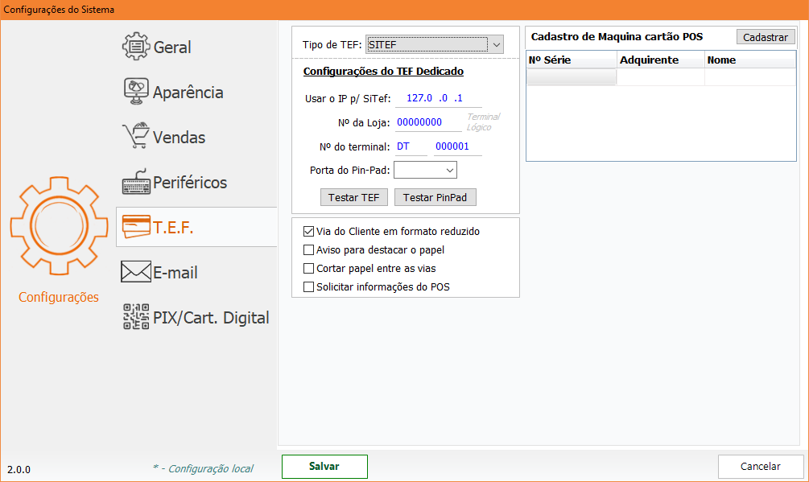Click the Terminal Lógico hint text
Screen dimensions: 809x482
(x=483, y=122)
